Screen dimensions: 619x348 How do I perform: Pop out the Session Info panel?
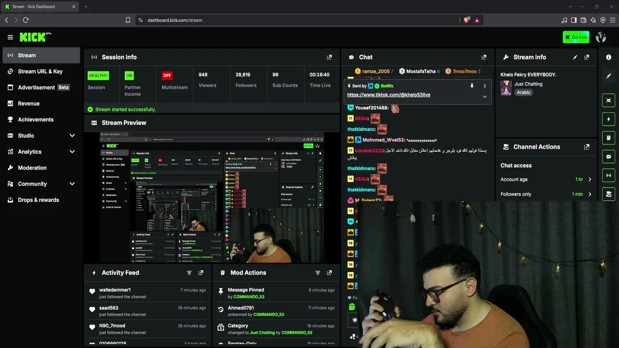[329, 57]
